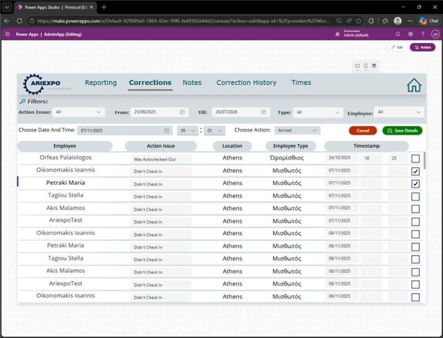Image resolution: width=443 pixels, height=338 pixels.
Task: Click the Edit button
Action: point(397,47)
